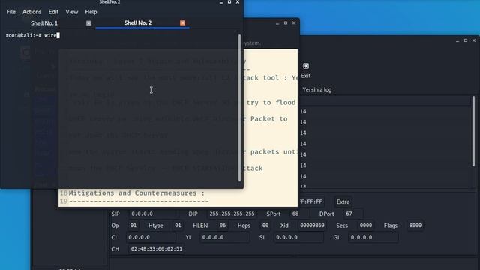Minimize the terminal window

[x=221, y=2]
